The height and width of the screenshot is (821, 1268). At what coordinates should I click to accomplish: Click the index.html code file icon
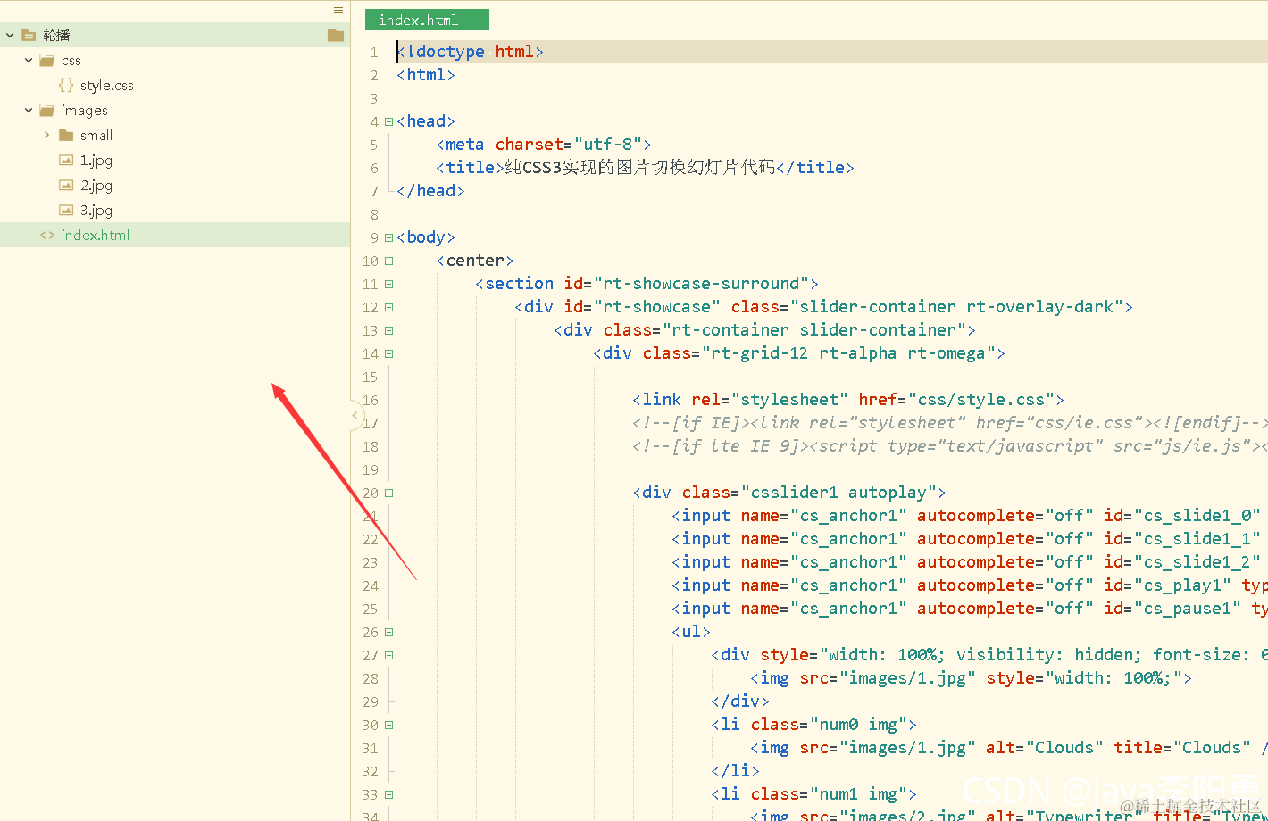tap(47, 236)
